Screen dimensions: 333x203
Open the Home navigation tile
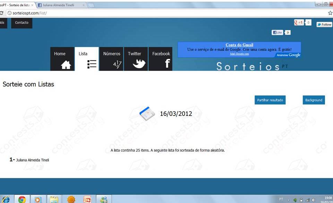[x=62, y=59]
